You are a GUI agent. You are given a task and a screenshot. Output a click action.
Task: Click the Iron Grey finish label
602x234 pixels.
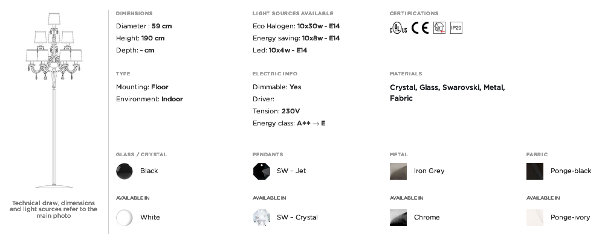pyautogui.click(x=429, y=171)
